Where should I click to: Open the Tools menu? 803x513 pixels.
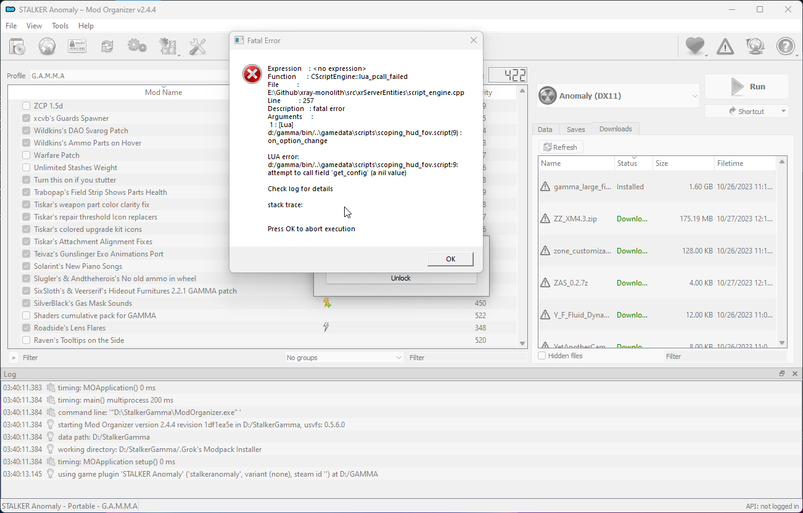(60, 26)
